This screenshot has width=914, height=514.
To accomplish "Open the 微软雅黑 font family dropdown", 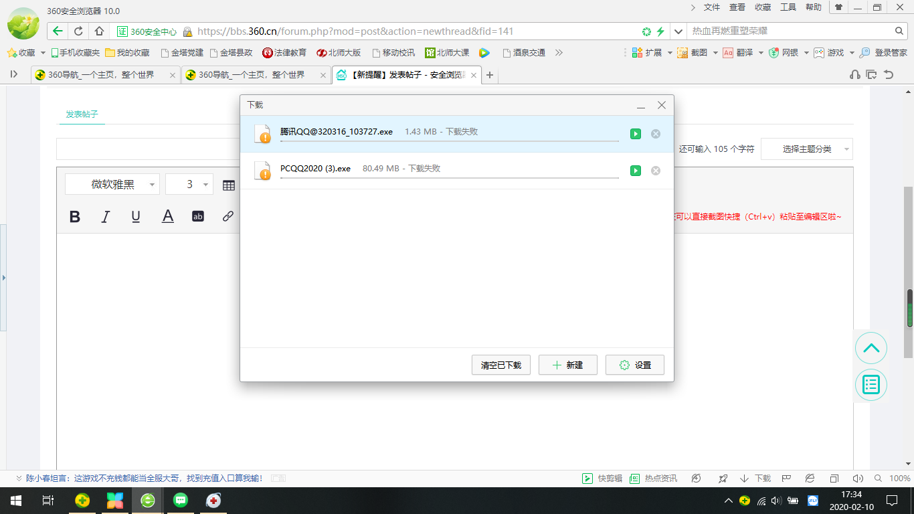I will pyautogui.click(x=112, y=185).
